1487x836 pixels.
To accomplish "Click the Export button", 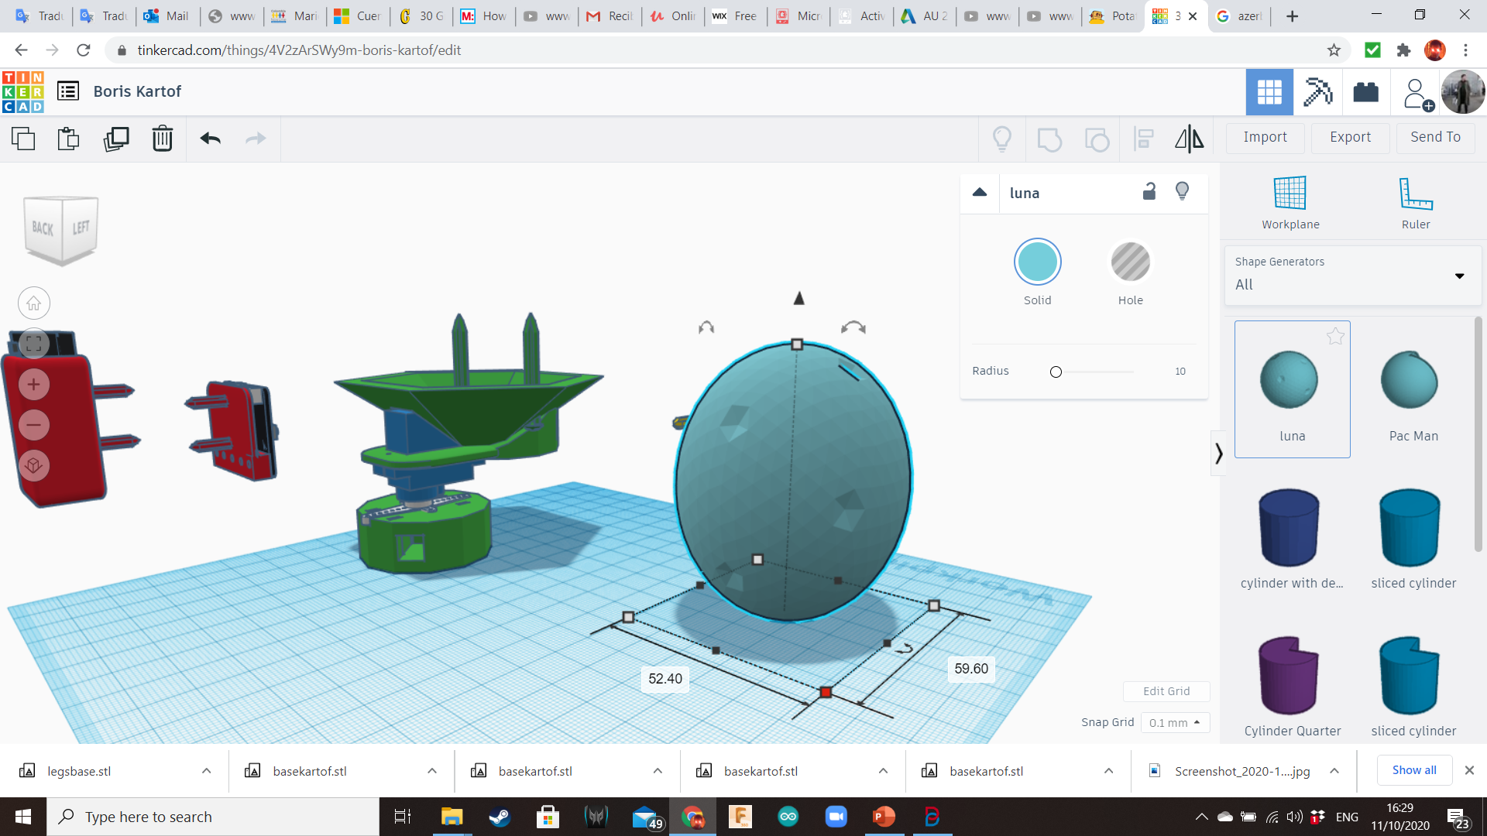I will pyautogui.click(x=1350, y=137).
